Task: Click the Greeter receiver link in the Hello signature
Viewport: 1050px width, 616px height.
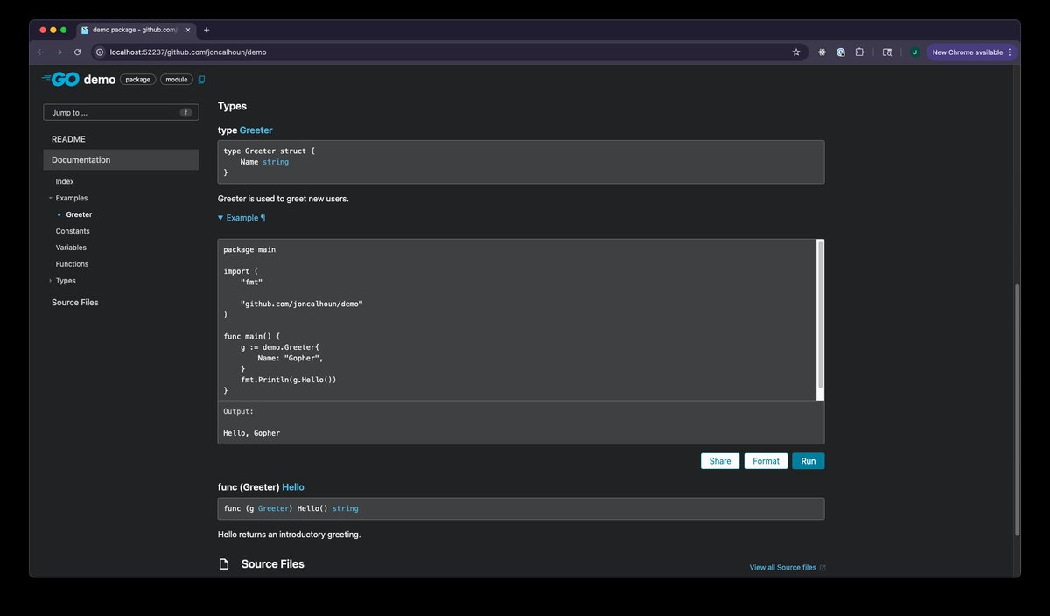Action: point(273,508)
